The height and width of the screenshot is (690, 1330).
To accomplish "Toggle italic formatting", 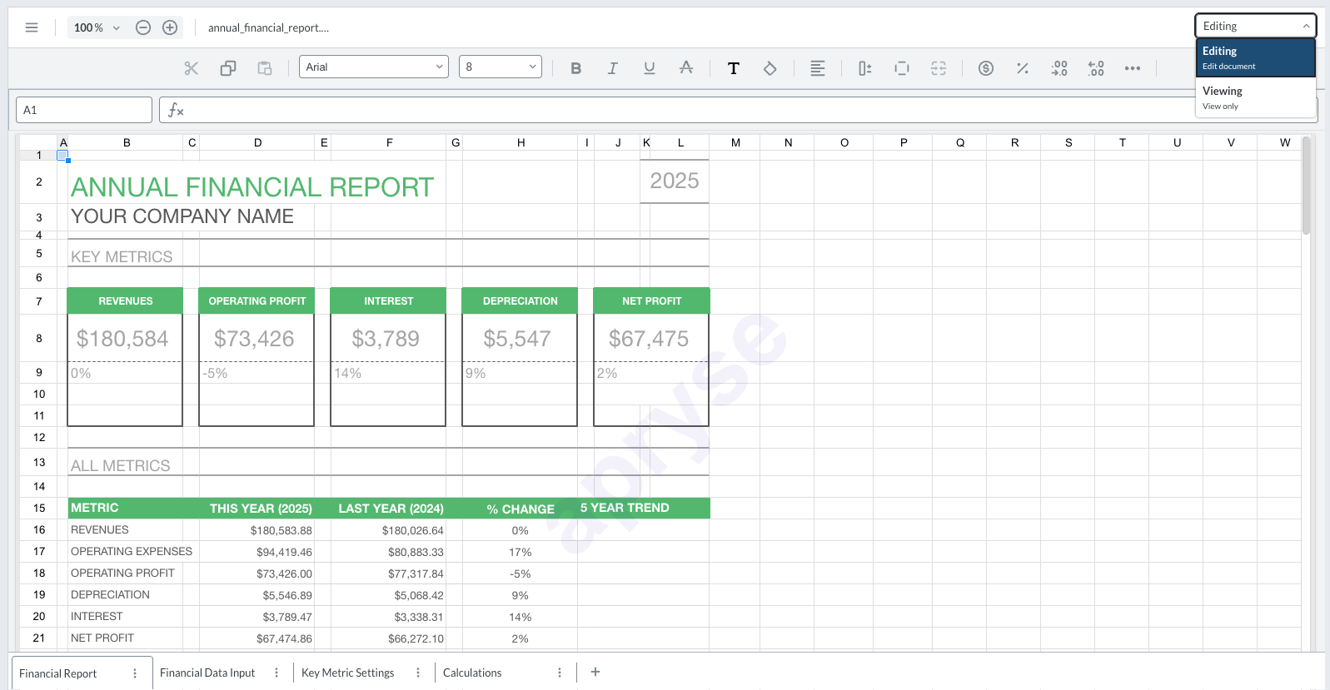I will 612,68.
